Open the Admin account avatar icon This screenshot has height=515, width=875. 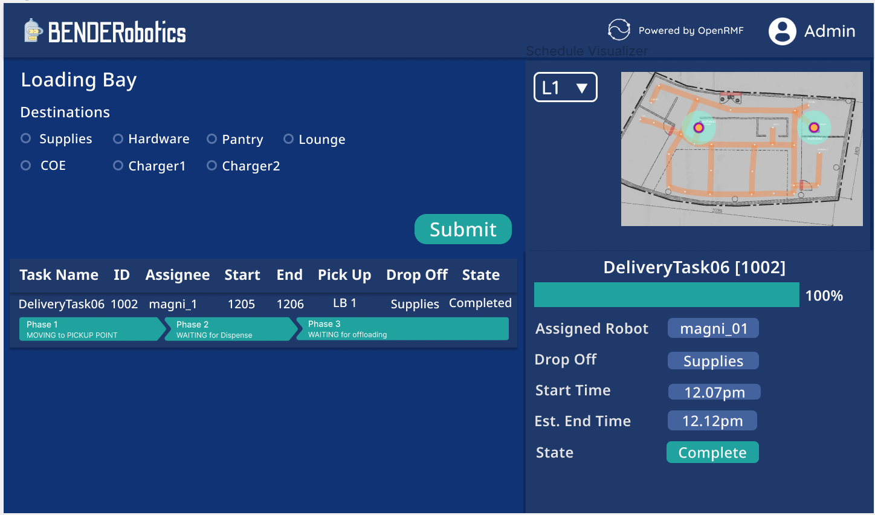point(781,31)
